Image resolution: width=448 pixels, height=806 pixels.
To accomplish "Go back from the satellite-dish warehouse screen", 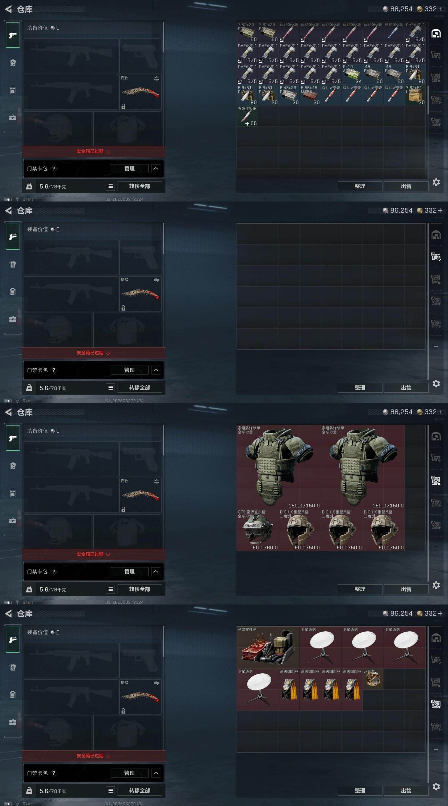I will coord(8,613).
